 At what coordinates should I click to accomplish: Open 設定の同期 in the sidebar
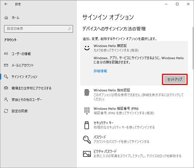tap(19, 111)
